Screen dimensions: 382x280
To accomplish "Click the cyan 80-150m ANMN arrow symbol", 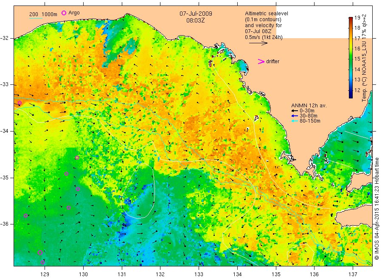I will tap(295, 121).
